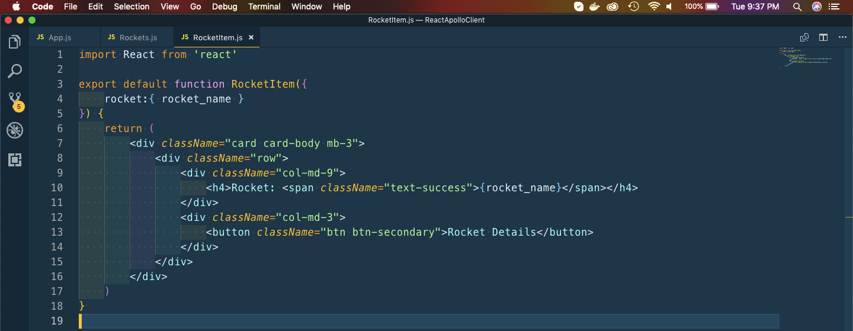Viewport: 853px width, 331px height.
Task: Activate Siri from the menu bar
Action: [817, 7]
